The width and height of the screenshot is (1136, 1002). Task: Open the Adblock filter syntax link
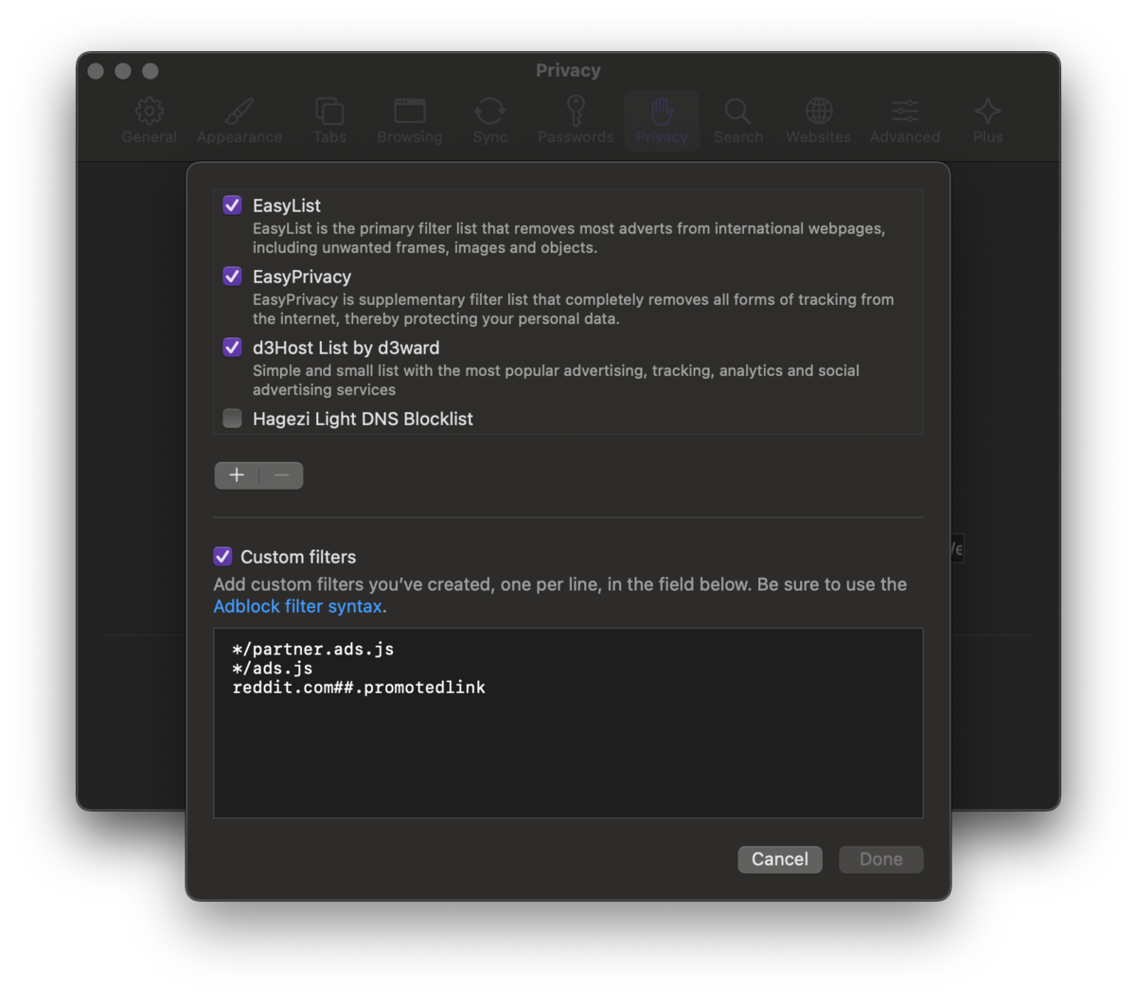click(296, 606)
